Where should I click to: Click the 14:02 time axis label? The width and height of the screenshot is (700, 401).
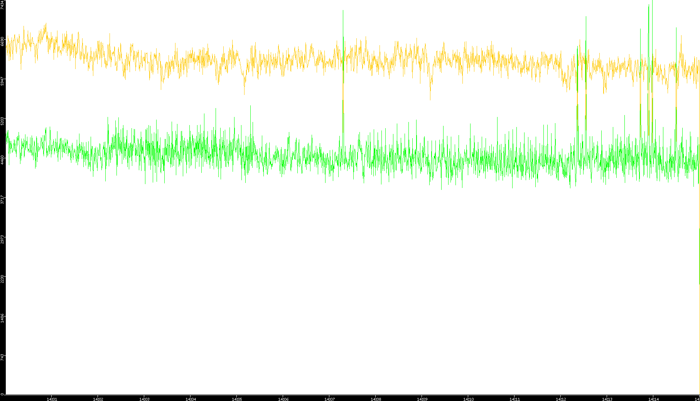98,399
